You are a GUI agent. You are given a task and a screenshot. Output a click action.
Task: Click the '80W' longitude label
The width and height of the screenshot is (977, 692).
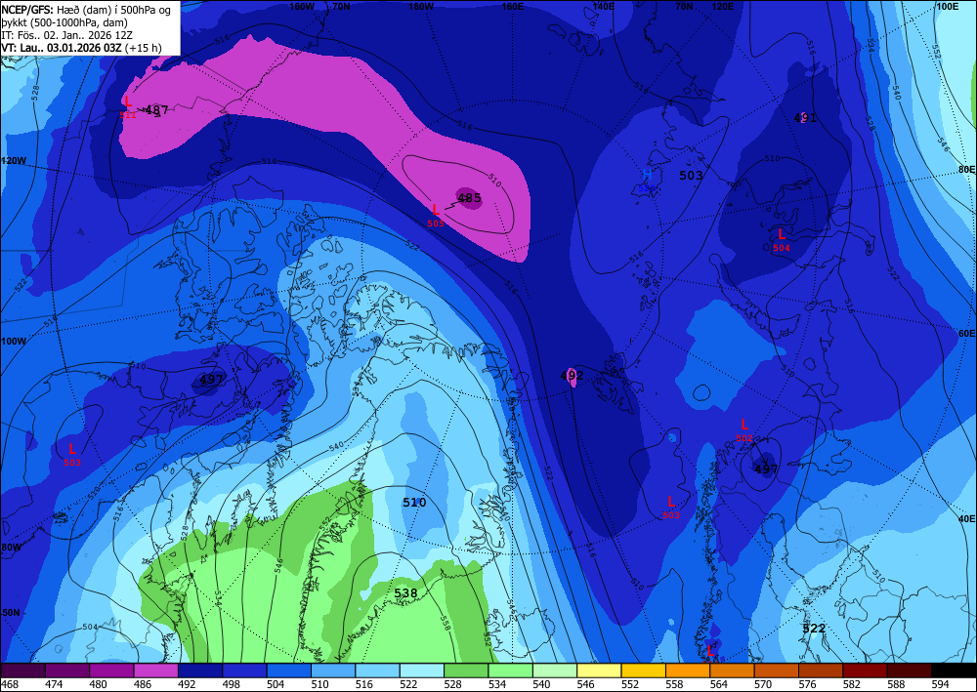[x=11, y=547]
